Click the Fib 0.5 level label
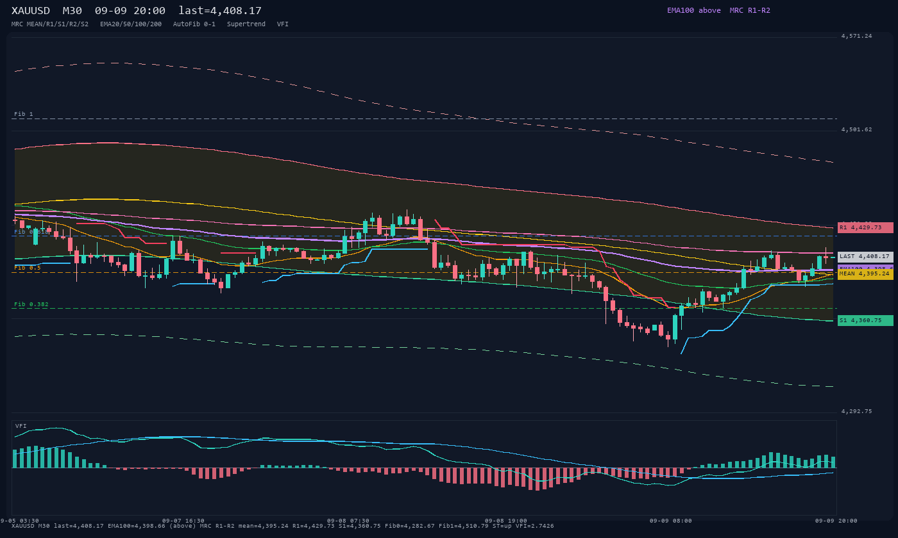The height and width of the screenshot is (538, 898). point(28,268)
